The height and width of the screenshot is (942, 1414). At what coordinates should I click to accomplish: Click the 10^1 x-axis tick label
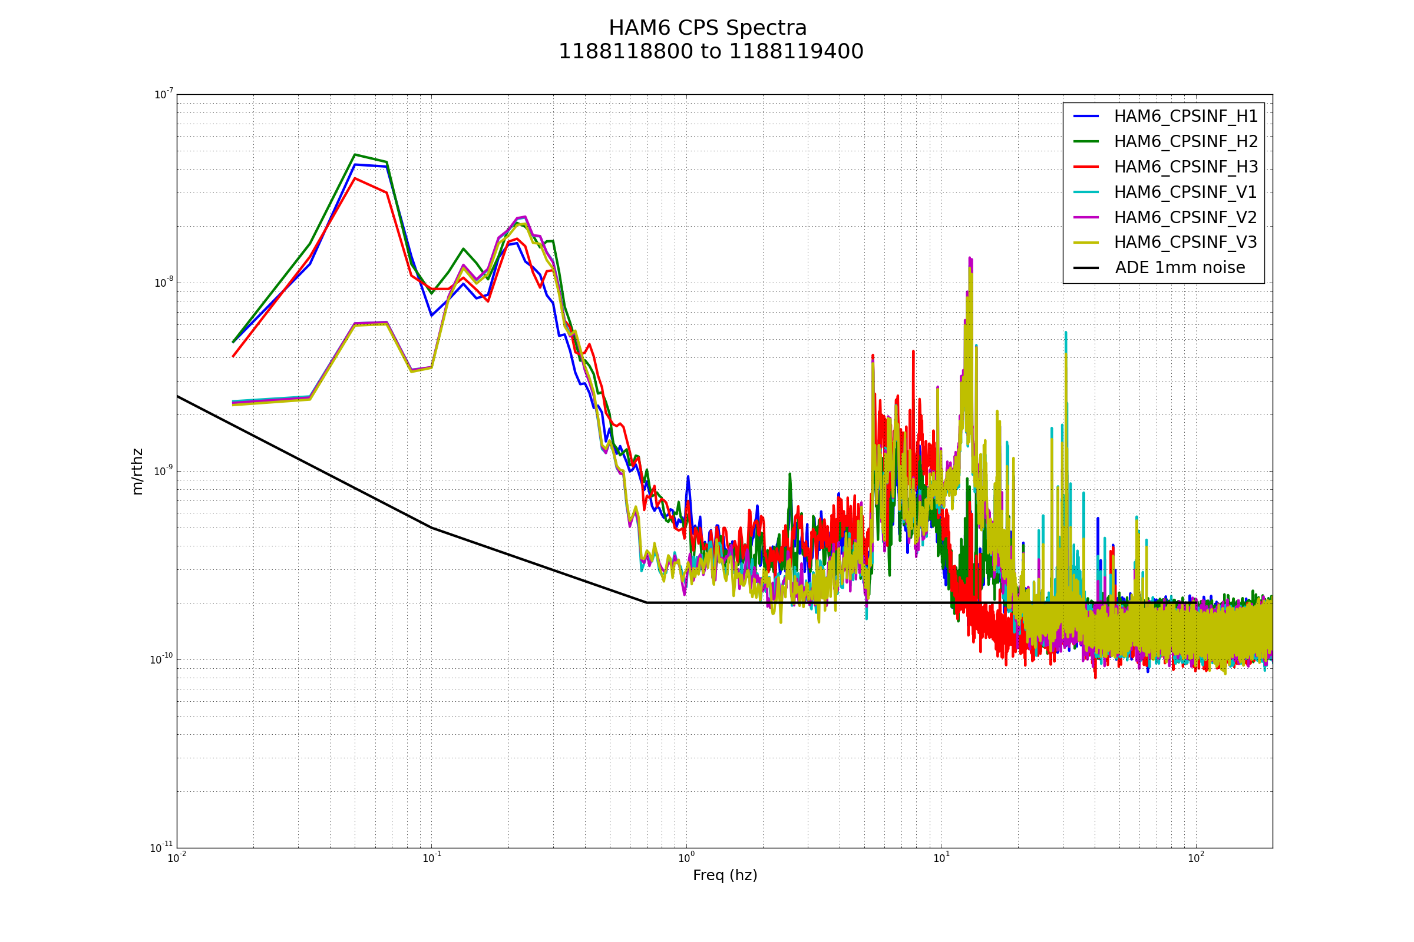(941, 858)
